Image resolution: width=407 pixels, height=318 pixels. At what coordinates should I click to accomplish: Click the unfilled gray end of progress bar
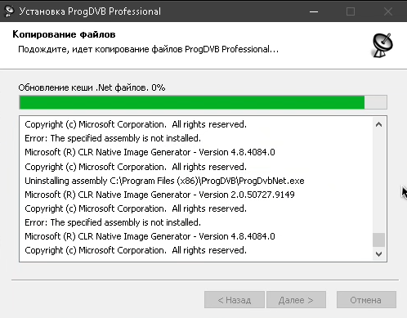click(375, 102)
